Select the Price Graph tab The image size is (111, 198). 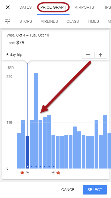point(53,7)
